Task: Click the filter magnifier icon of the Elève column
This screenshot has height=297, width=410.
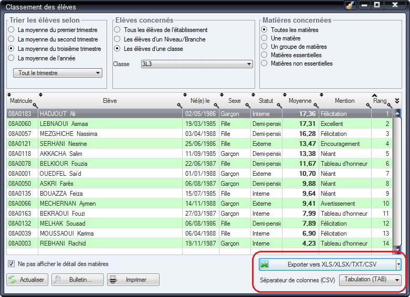Action: (x=180, y=105)
